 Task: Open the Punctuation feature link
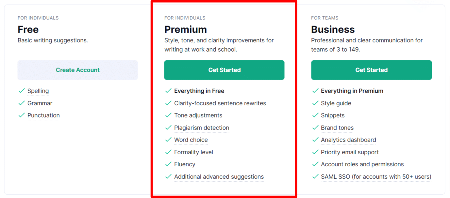click(x=43, y=115)
